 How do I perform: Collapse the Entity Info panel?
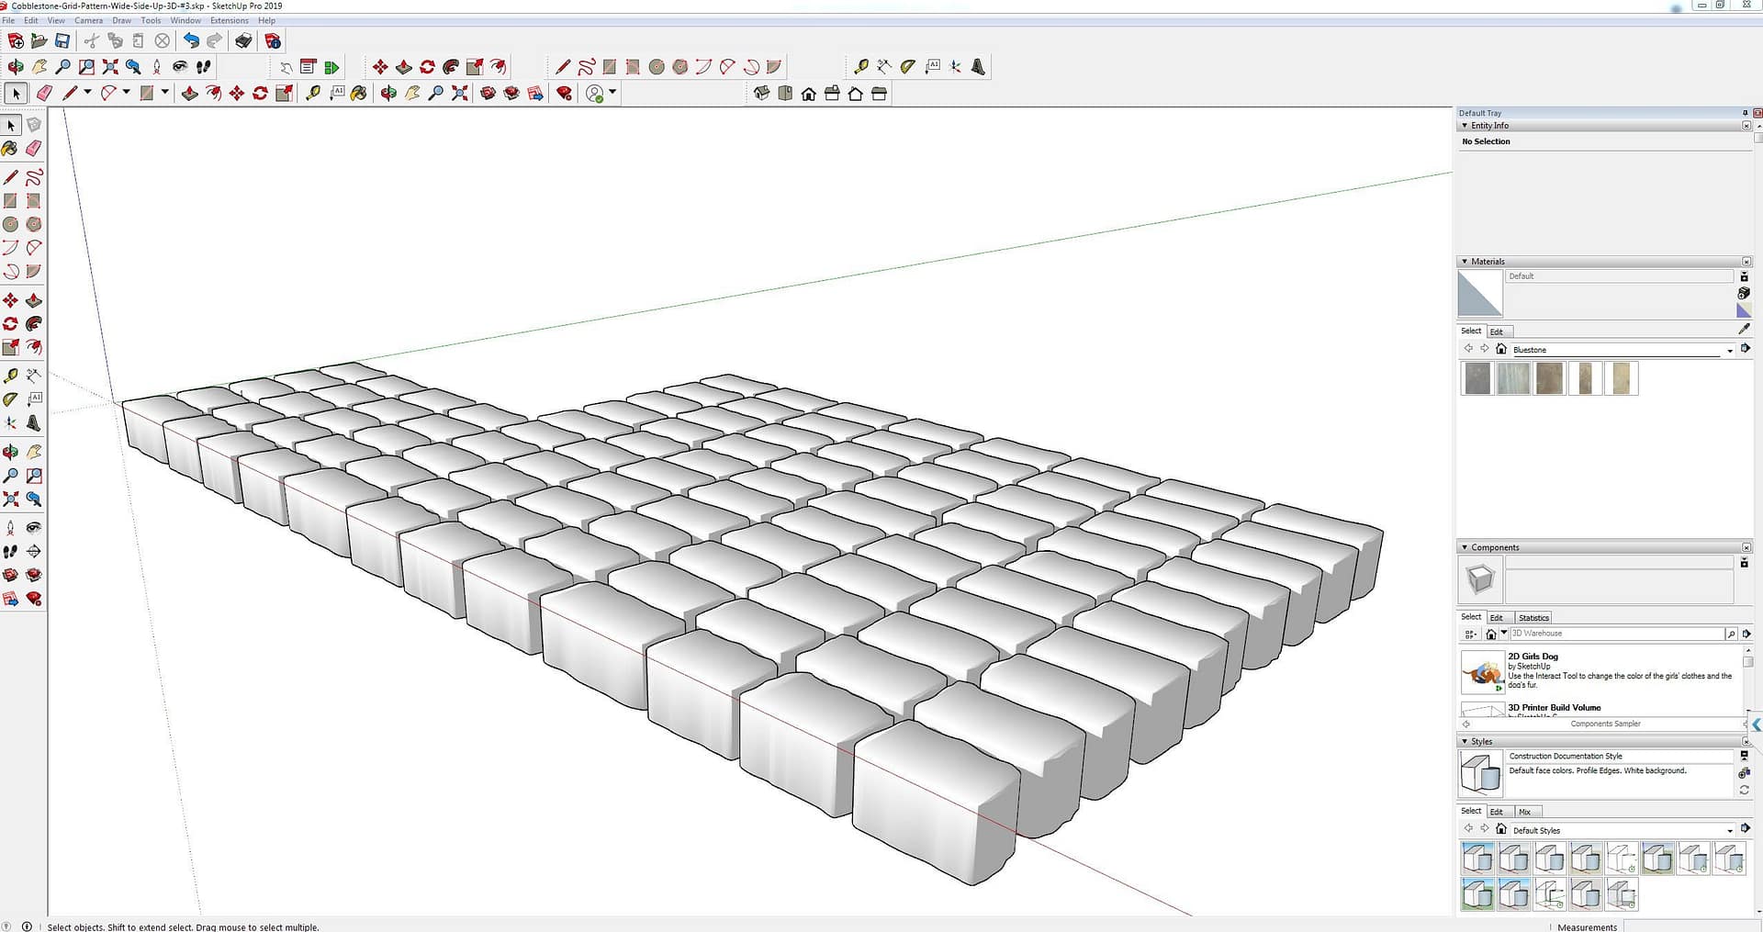tap(1465, 126)
